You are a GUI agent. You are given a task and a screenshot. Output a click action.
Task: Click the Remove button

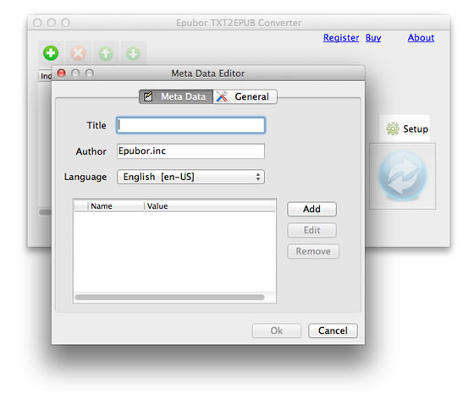click(x=313, y=251)
